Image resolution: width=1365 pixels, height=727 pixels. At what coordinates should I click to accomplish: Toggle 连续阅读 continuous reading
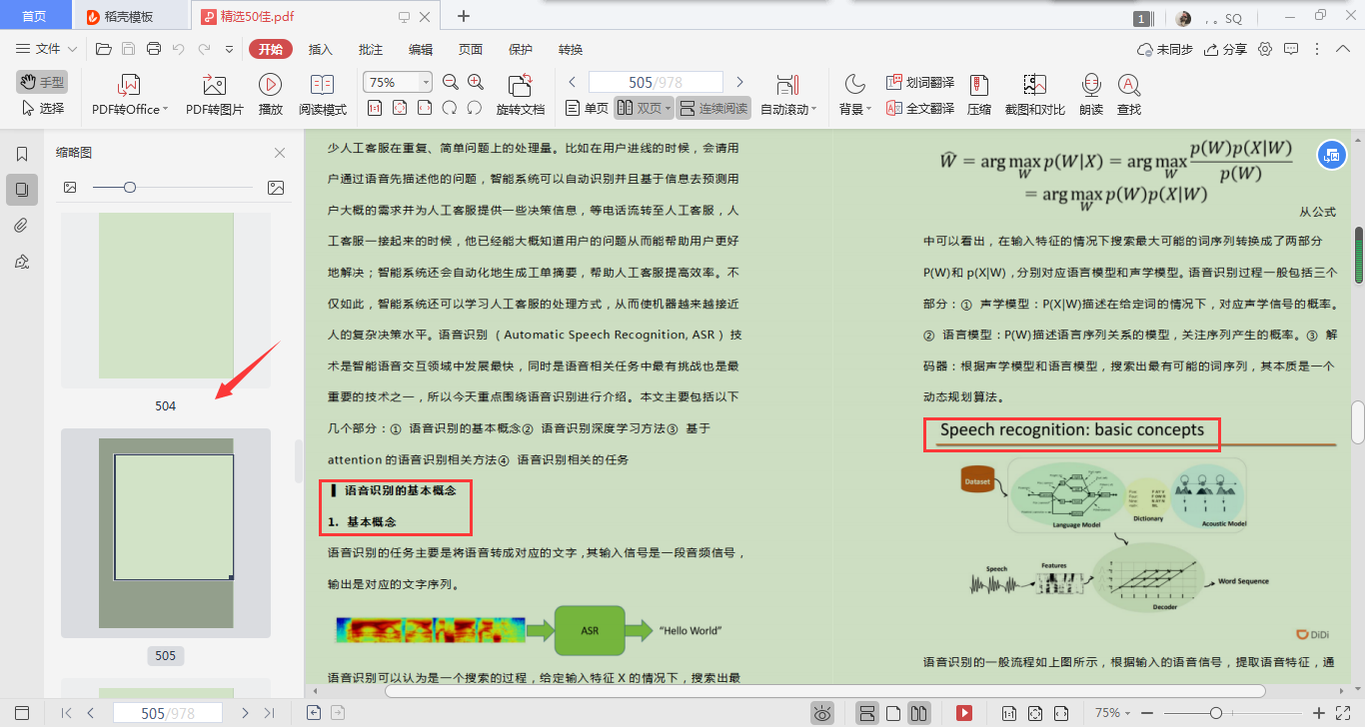713,108
